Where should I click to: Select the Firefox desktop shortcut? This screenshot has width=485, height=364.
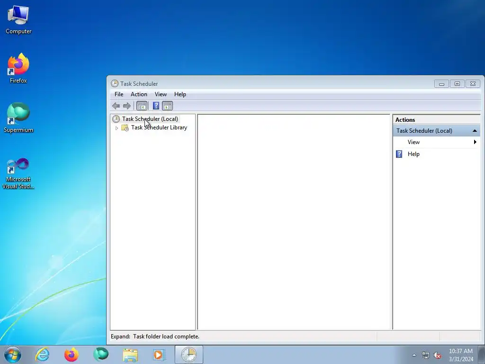18,68
